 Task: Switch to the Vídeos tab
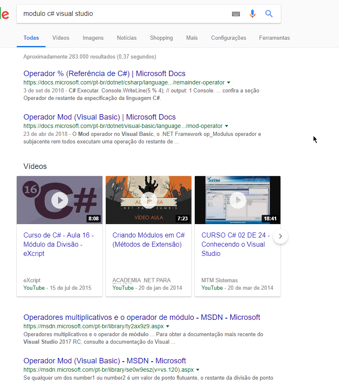click(61, 38)
